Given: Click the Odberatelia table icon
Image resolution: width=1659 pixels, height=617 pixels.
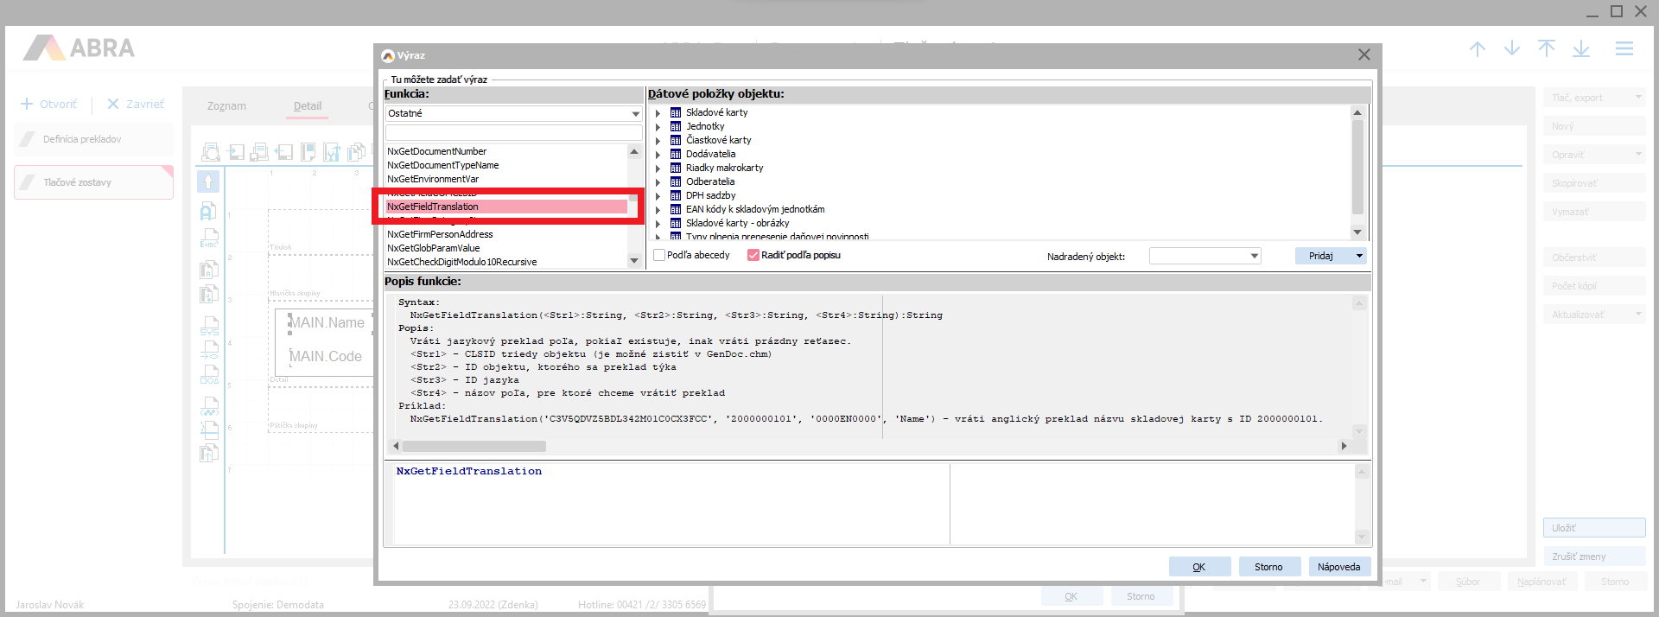Looking at the screenshot, I should pyautogui.click(x=676, y=181).
